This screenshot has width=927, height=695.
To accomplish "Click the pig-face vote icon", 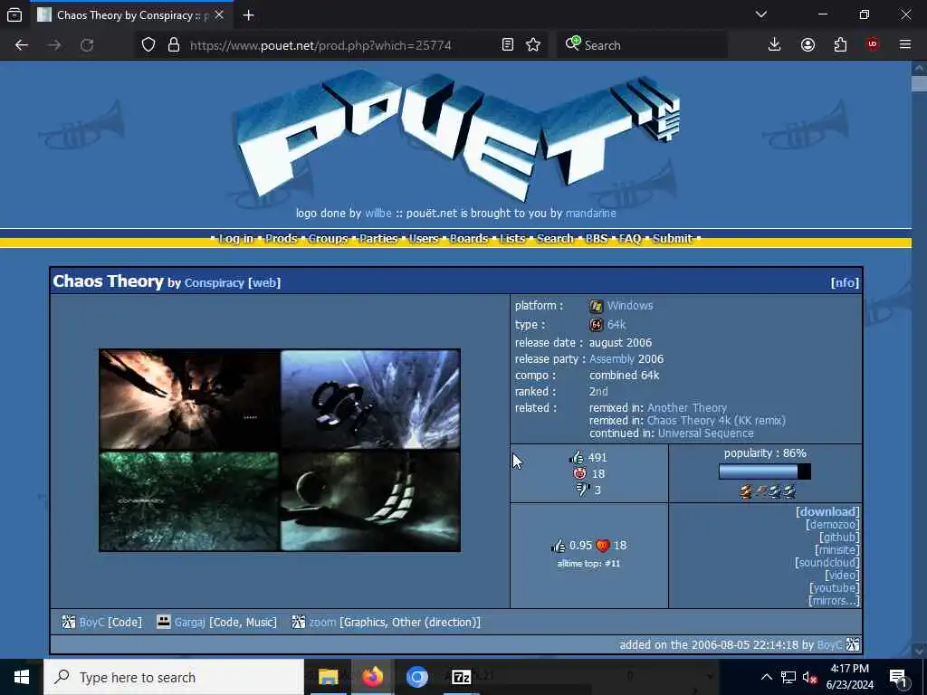I will point(579,473).
